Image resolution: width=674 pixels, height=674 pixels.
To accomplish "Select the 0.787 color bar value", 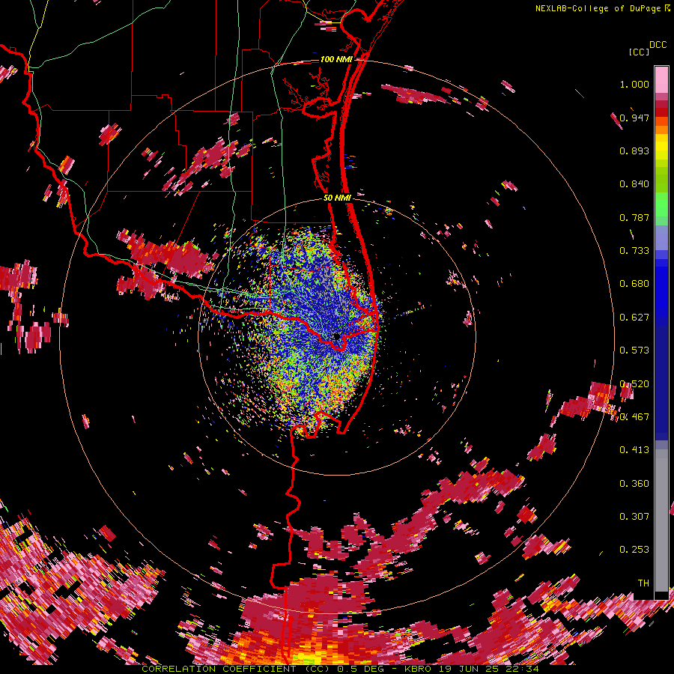I will point(634,217).
